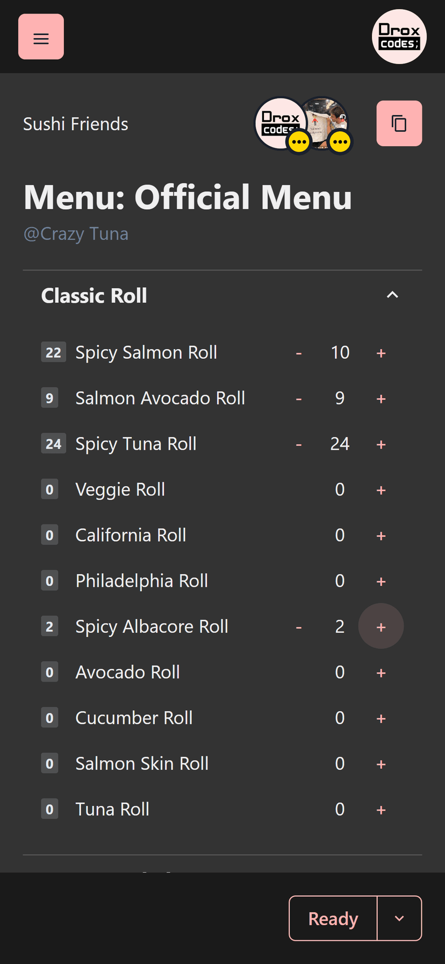The image size is (445, 964).
Task: Click the copy link icon button
Action: pos(399,123)
